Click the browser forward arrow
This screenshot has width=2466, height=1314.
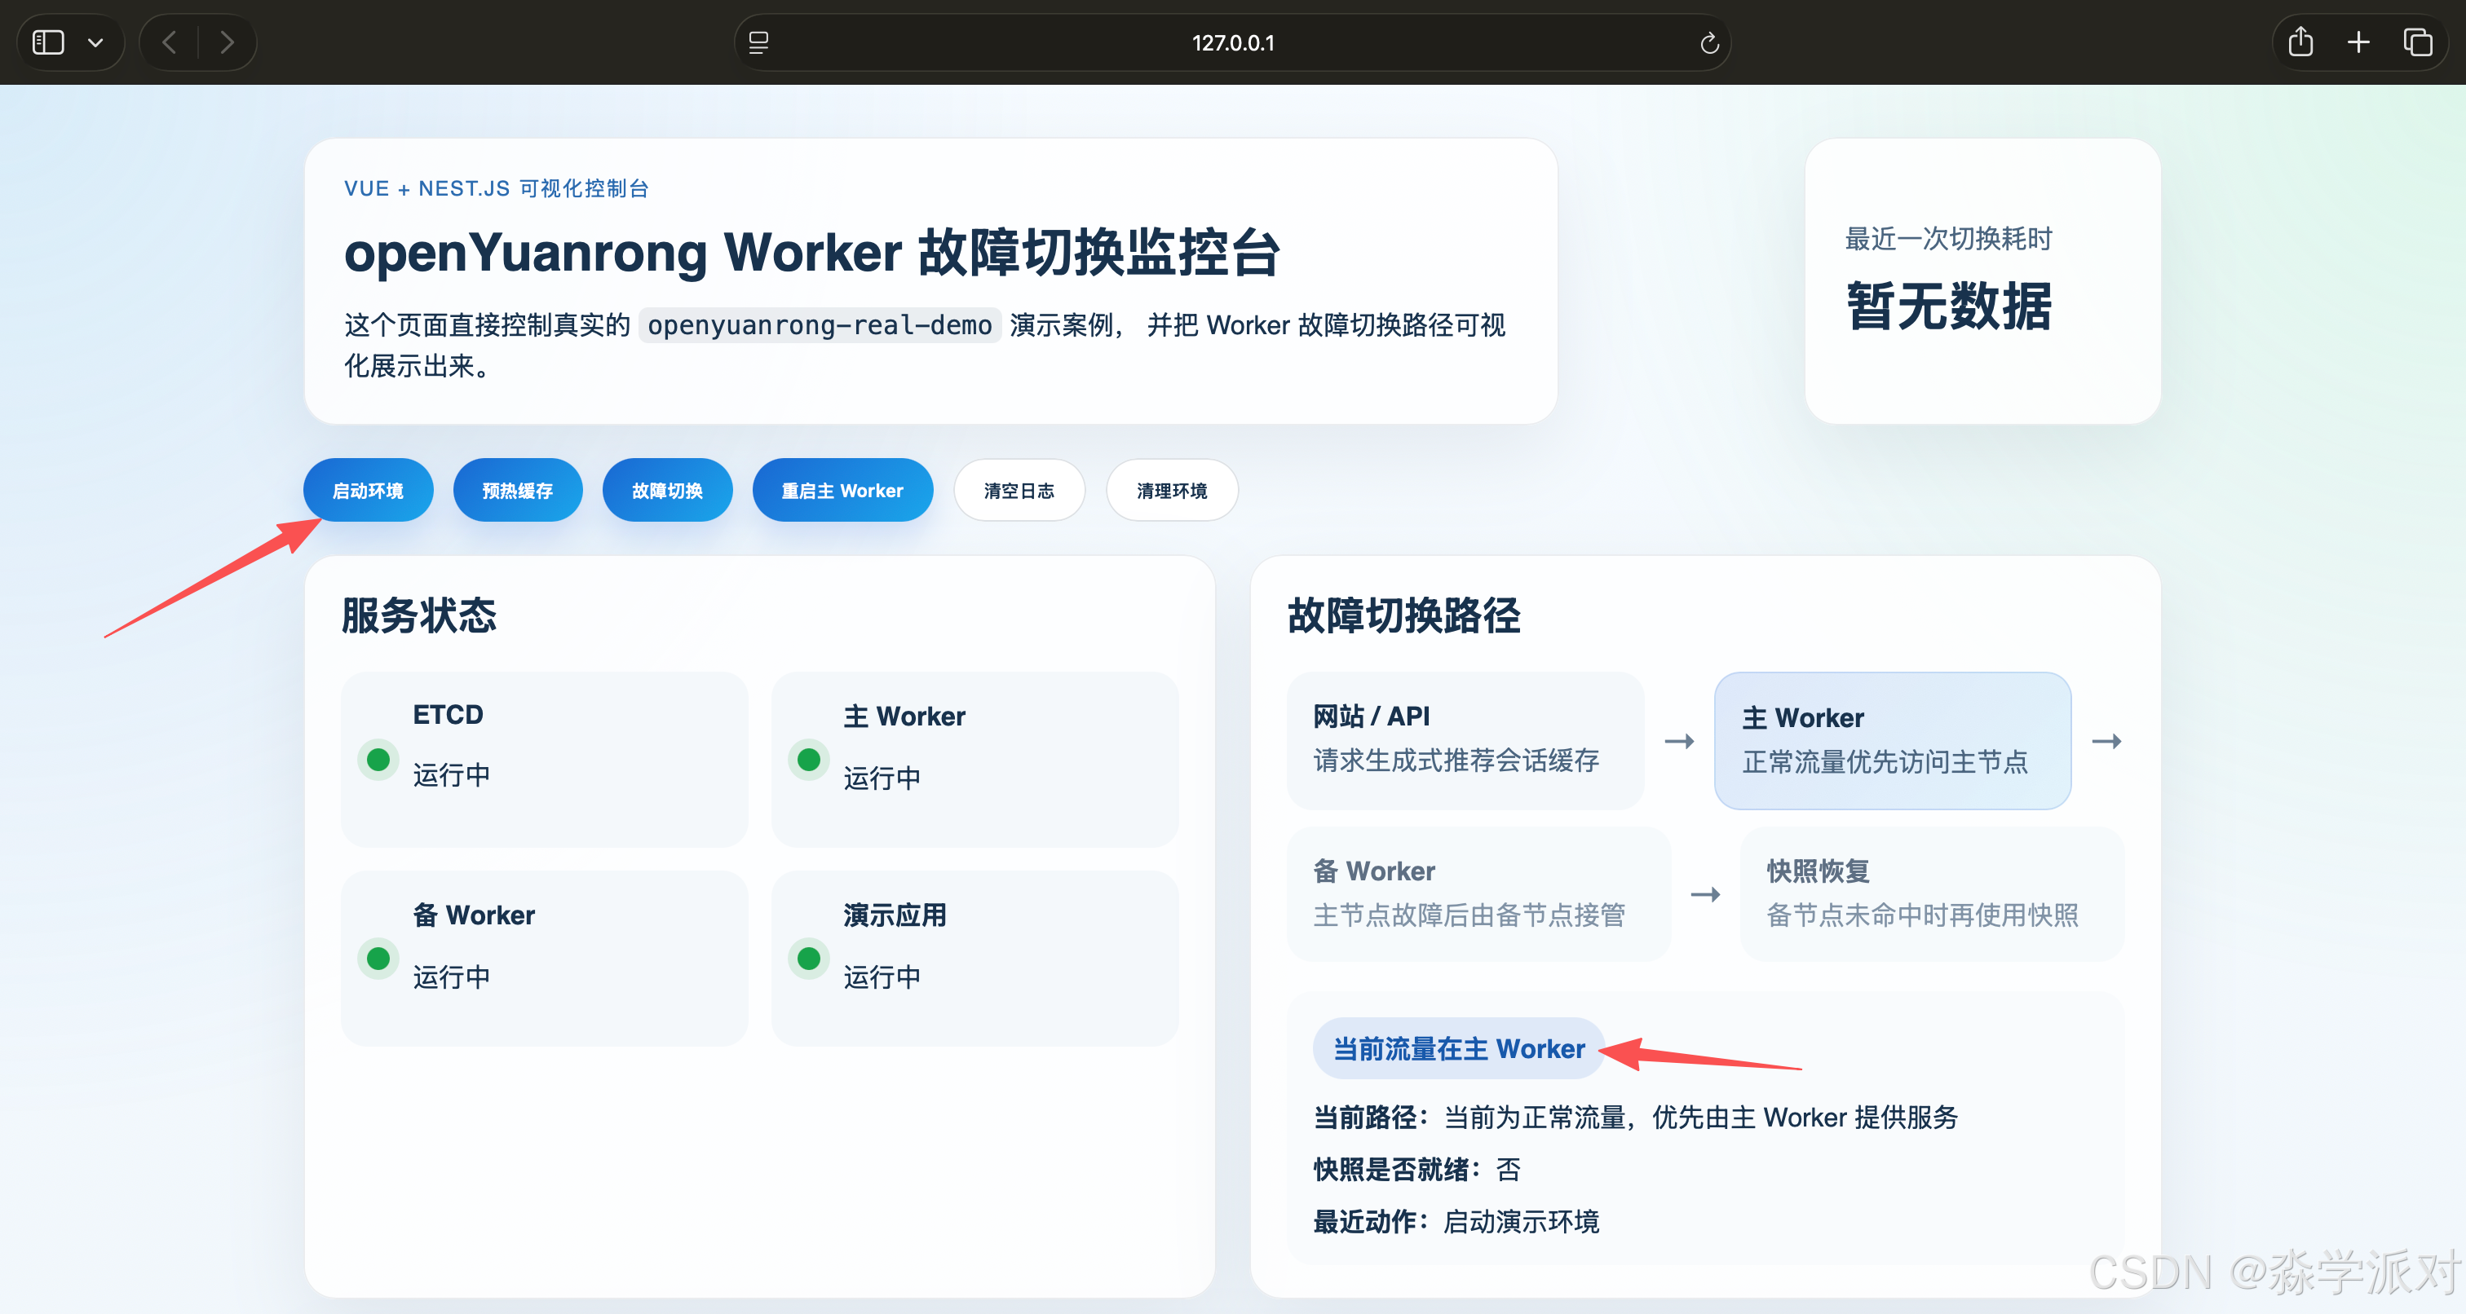(x=227, y=42)
